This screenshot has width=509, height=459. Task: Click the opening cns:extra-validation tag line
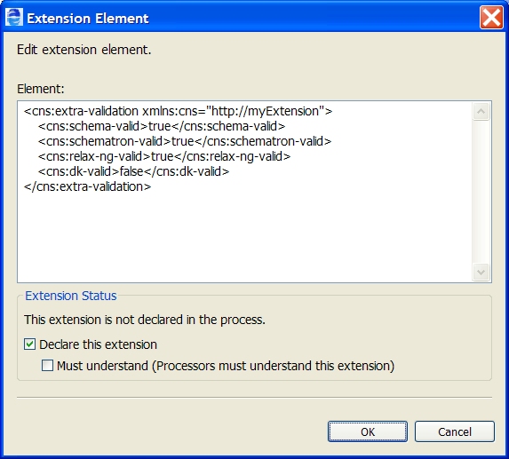[179, 111]
